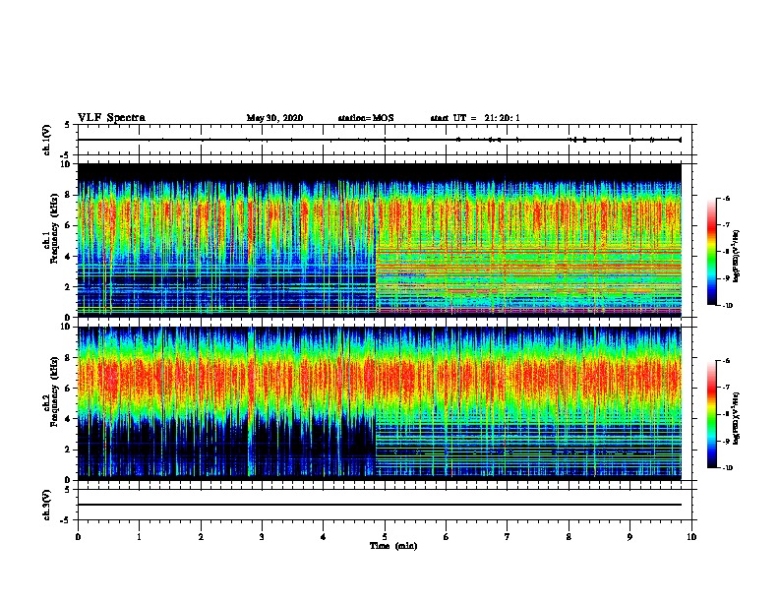779x602 pixels.
Task: Click the ch.2 spectrogram panel
Action: pos(380,403)
